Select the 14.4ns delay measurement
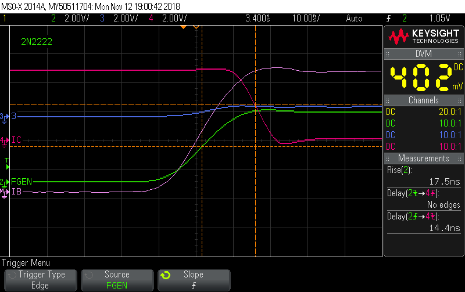The height and width of the screenshot is (292, 465). [445, 228]
